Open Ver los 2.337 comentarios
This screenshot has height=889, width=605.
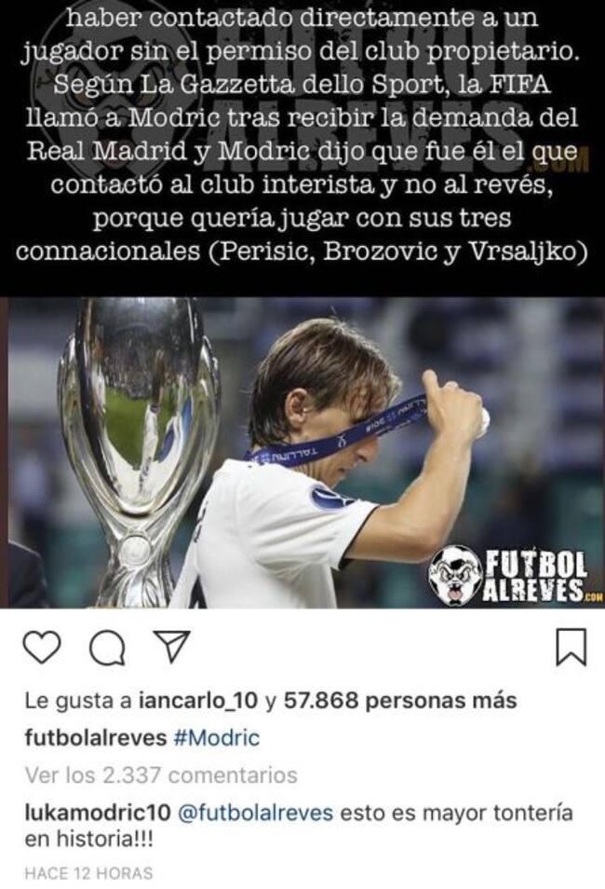(x=161, y=774)
